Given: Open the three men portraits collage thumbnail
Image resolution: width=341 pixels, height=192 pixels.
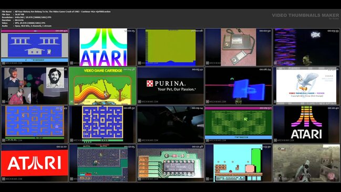Looking at the screenshot, I should (x=35, y=86).
